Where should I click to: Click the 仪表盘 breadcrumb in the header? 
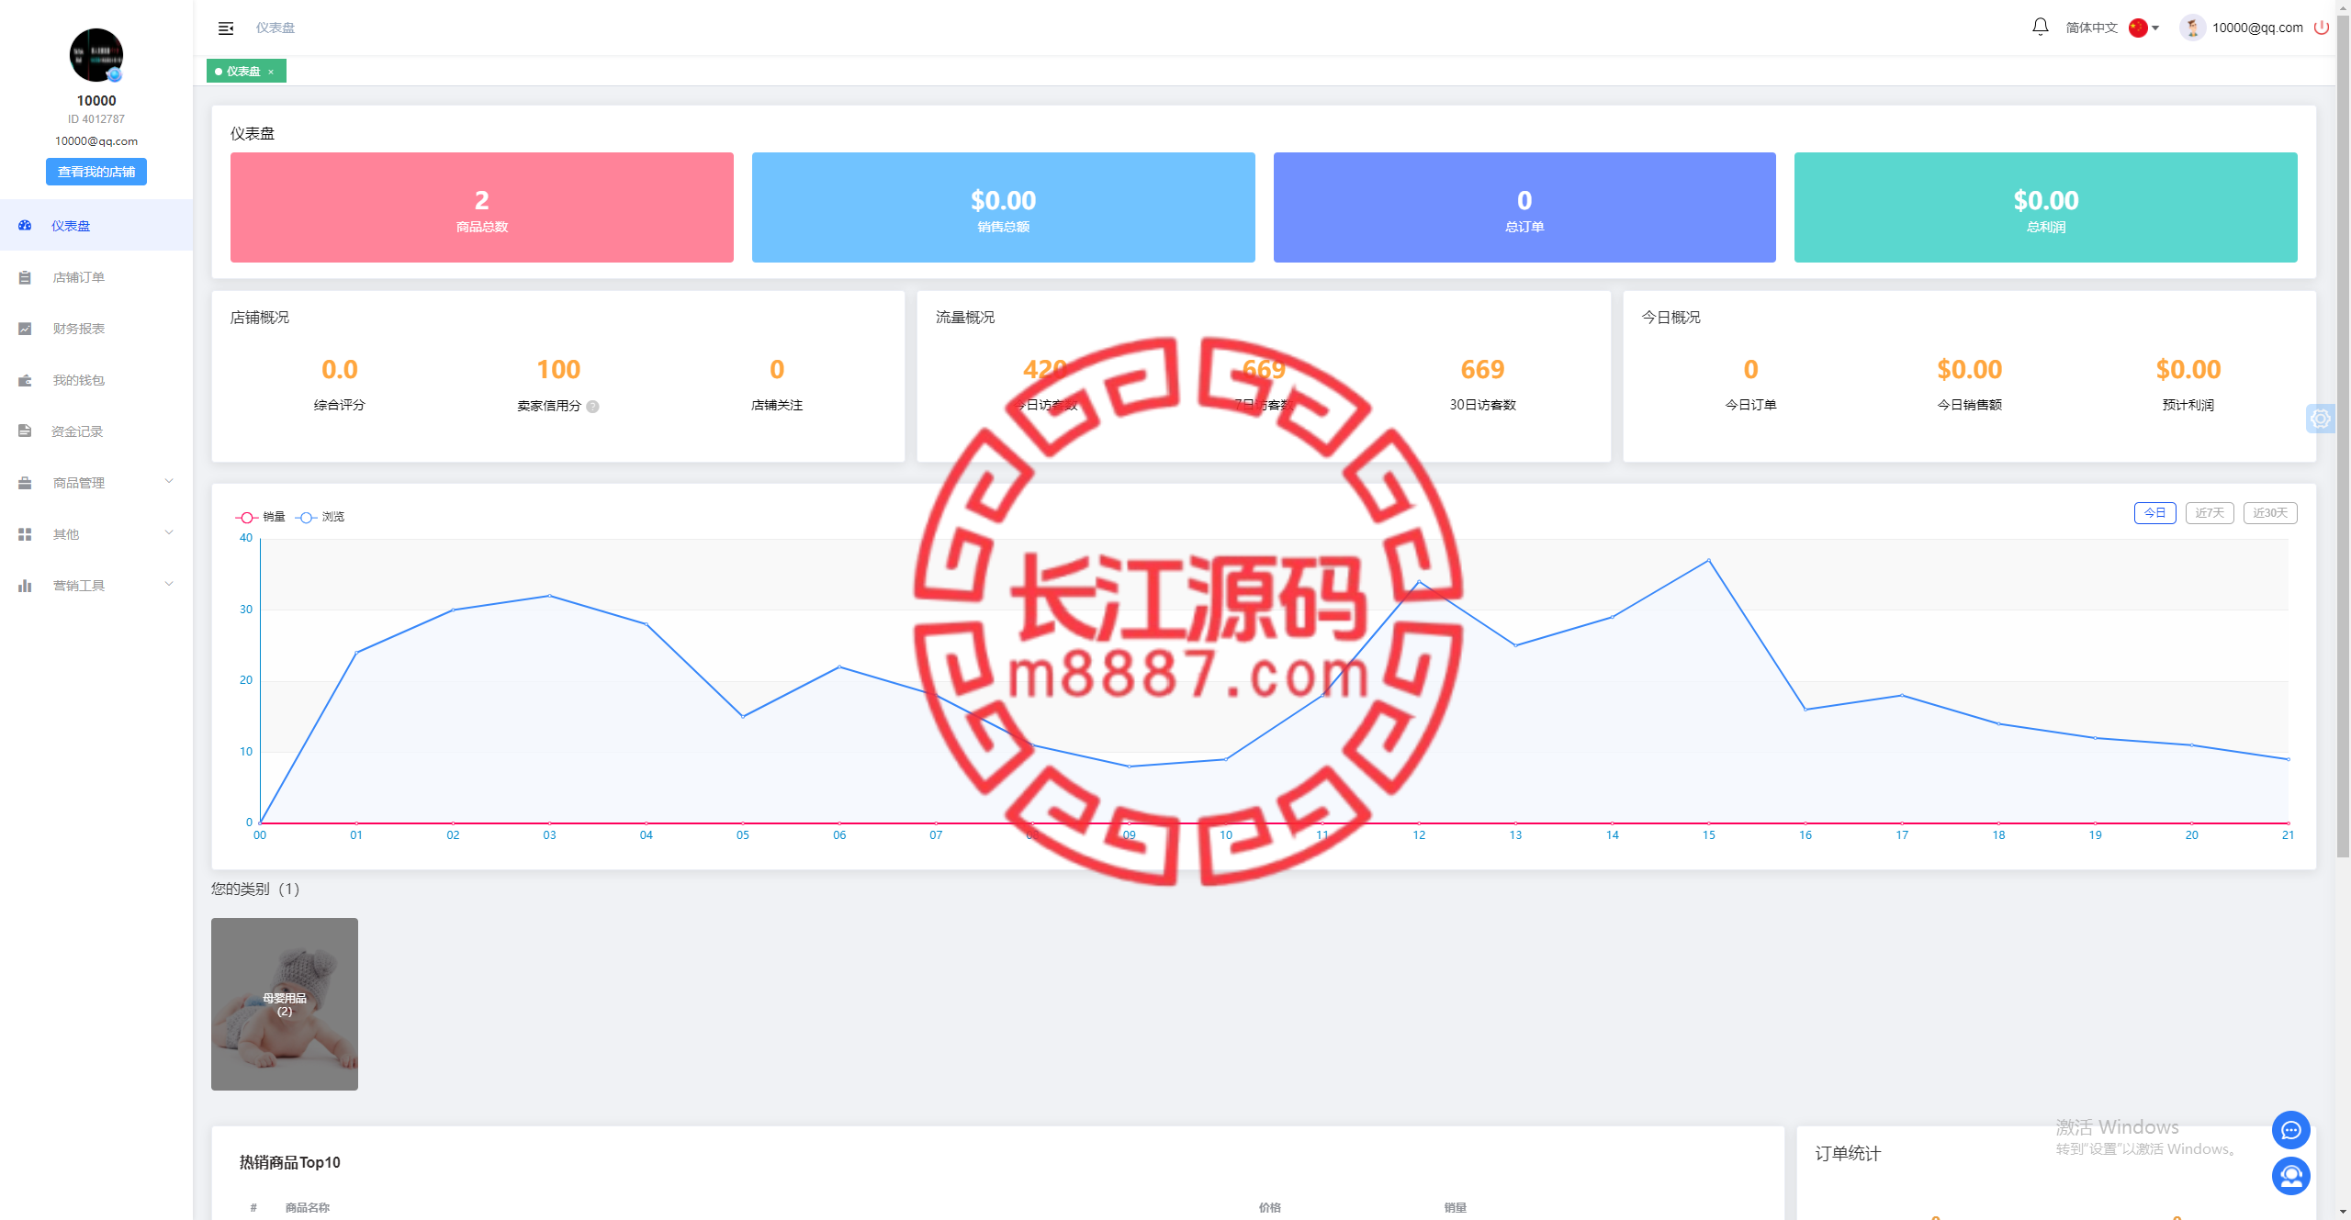276,28
